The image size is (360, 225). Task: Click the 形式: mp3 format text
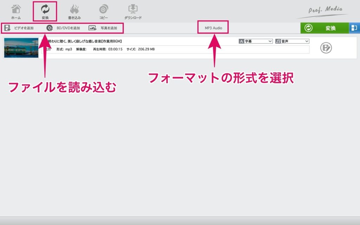coord(64,49)
